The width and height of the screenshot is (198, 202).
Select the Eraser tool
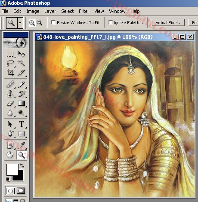click(10, 103)
